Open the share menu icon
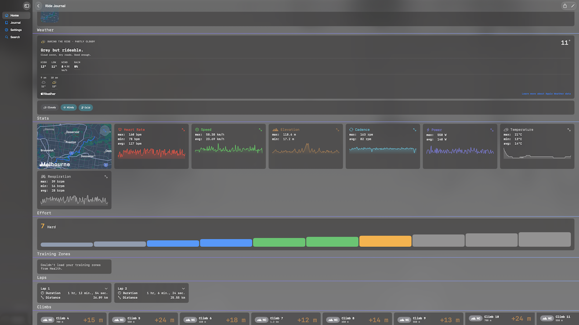 [565, 6]
